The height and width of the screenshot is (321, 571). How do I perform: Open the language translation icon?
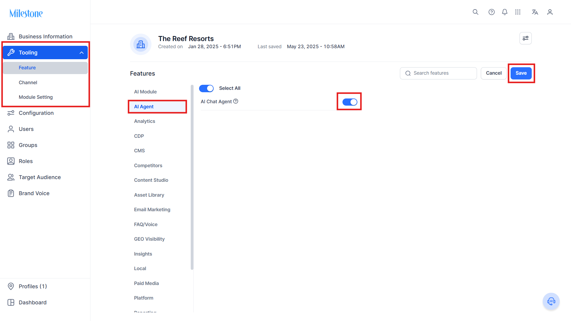point(535,12)
